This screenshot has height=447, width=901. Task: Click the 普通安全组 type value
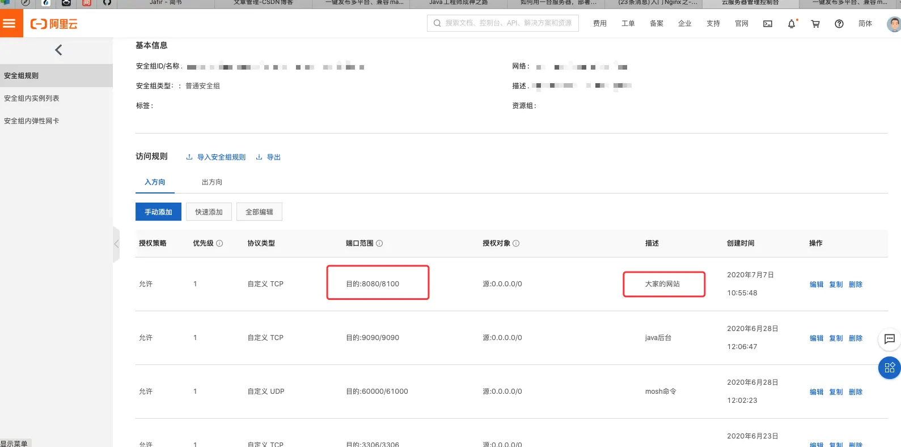202,86
